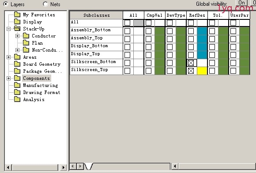256x173 pixels.
Task: Click the Tol. column header
Action: coord(218,15)
